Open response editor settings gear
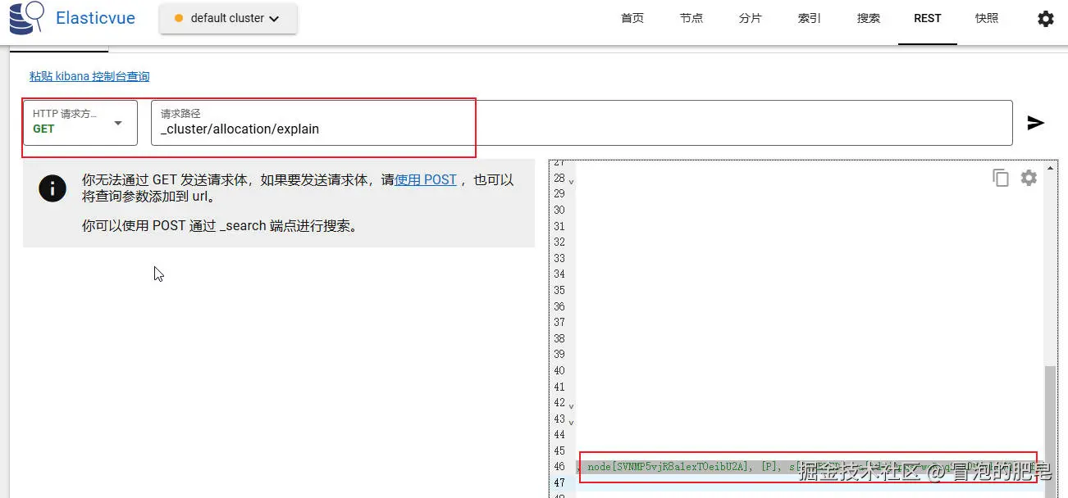This screenshot has height=498, width=1068. (1029, 178)
